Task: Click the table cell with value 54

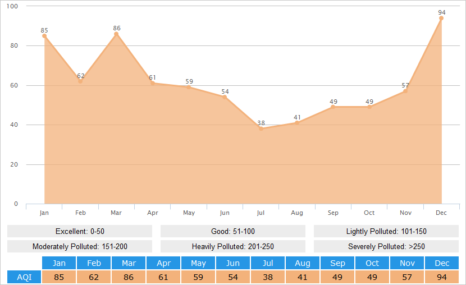Action: click(233, 277)
